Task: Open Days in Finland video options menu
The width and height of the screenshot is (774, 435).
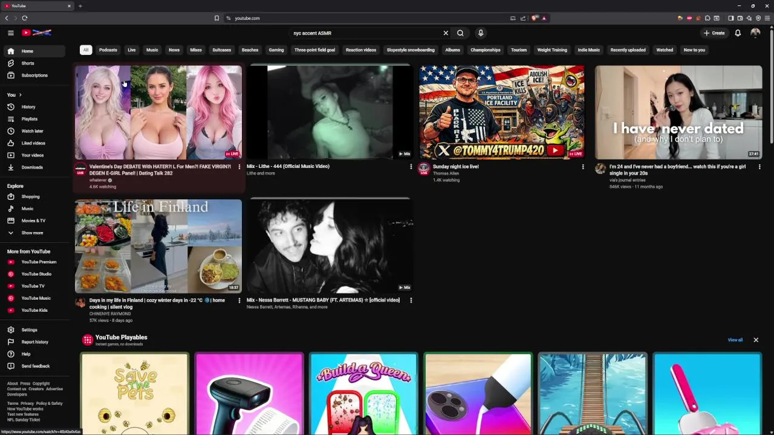Action: pyautogui.click(x=239, y=300)
